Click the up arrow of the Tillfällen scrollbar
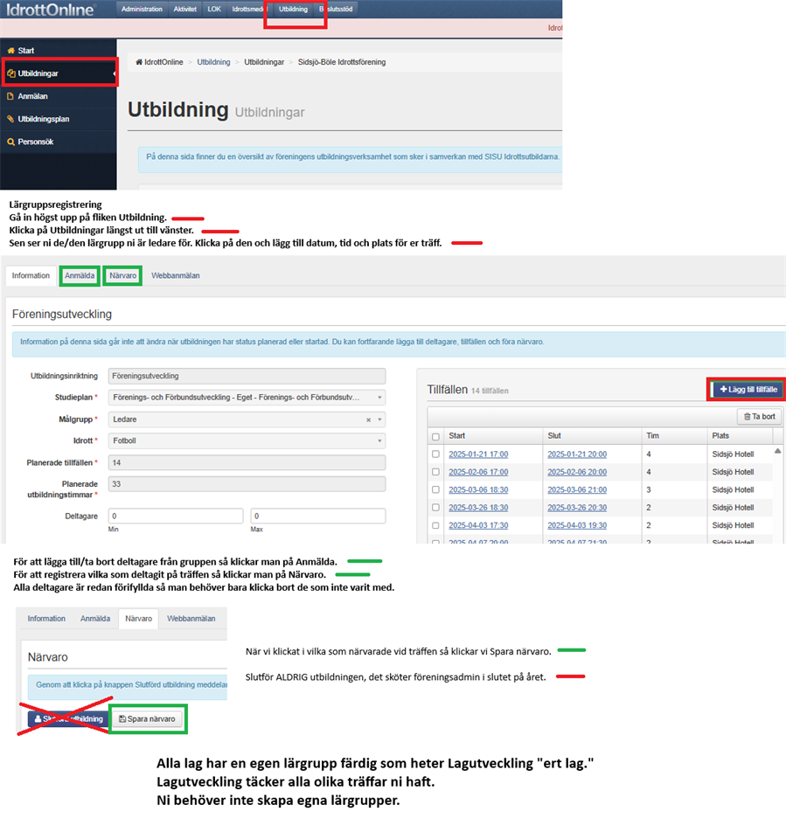Screen dimensions: 786x839 [778, 451]
